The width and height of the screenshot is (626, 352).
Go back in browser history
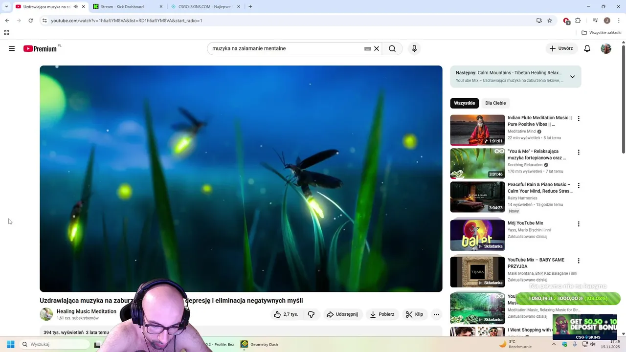pos(7,21)
